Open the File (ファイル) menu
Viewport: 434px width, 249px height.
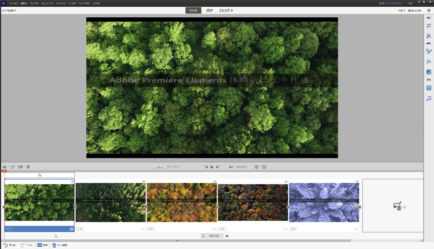(14, 3)
